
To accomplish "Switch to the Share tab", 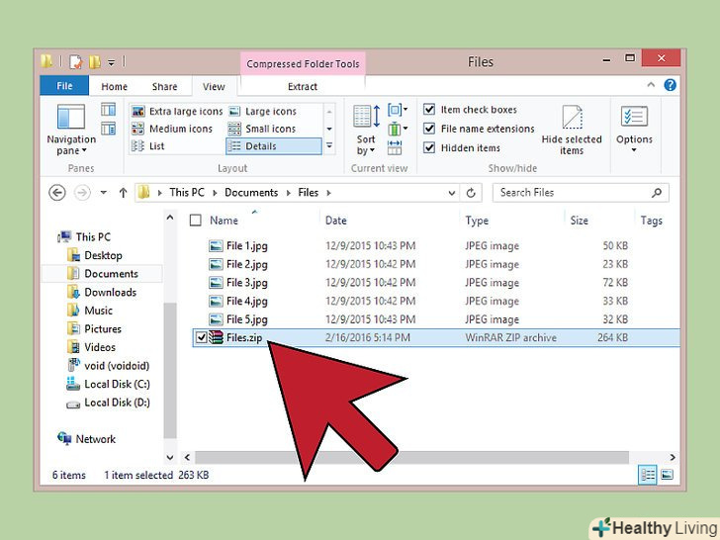I will point(164,86).
